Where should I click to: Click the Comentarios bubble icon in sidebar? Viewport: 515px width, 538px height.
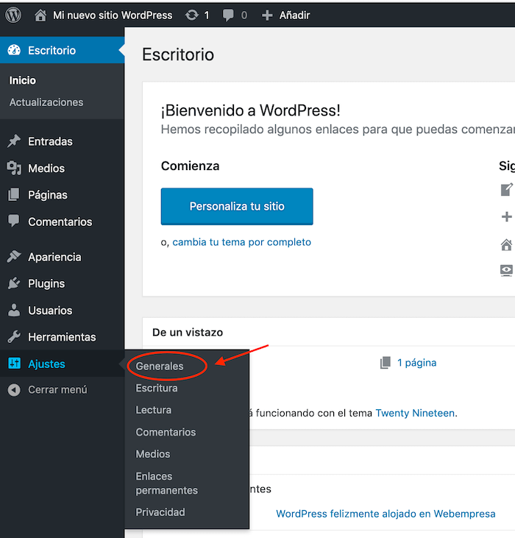tap(14, 222)
